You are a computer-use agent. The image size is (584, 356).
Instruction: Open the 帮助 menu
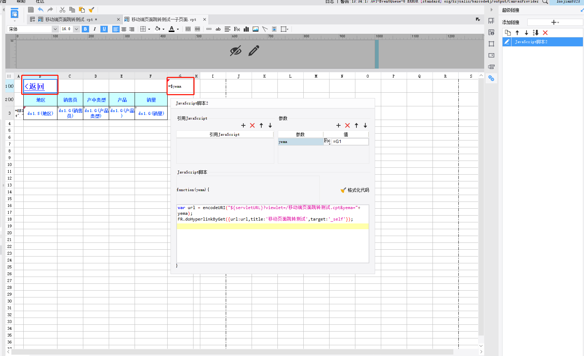pyautogui.click(x=21, y=1)
